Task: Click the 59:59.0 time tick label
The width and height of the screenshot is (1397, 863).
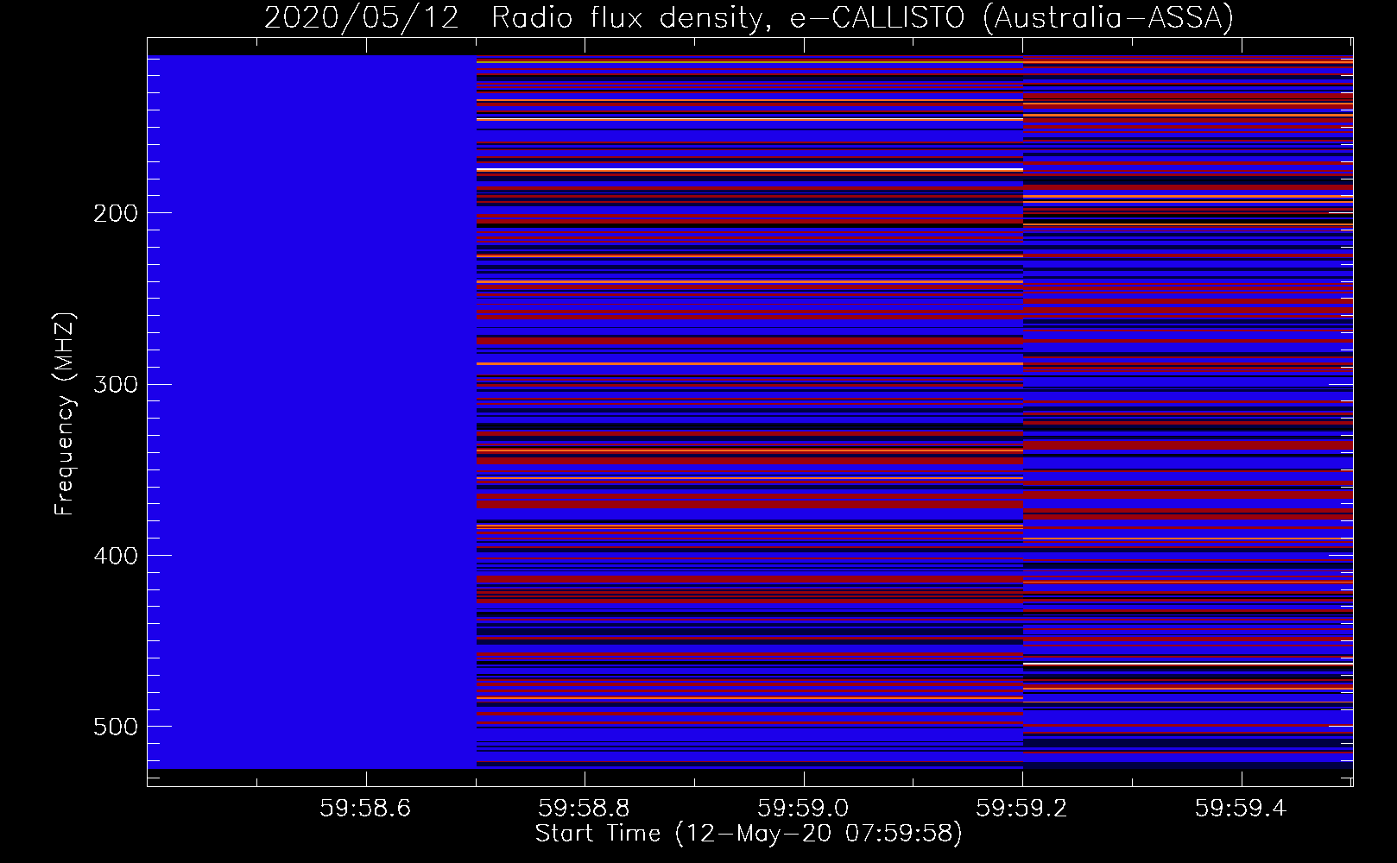Action: tap(803, 808)
